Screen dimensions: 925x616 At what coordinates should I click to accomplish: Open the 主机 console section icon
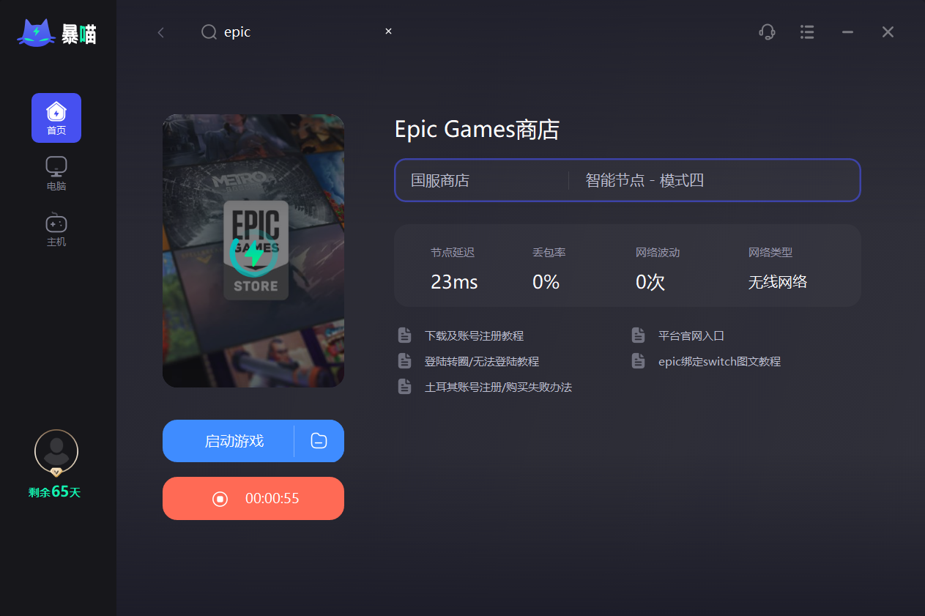[56, 223]
